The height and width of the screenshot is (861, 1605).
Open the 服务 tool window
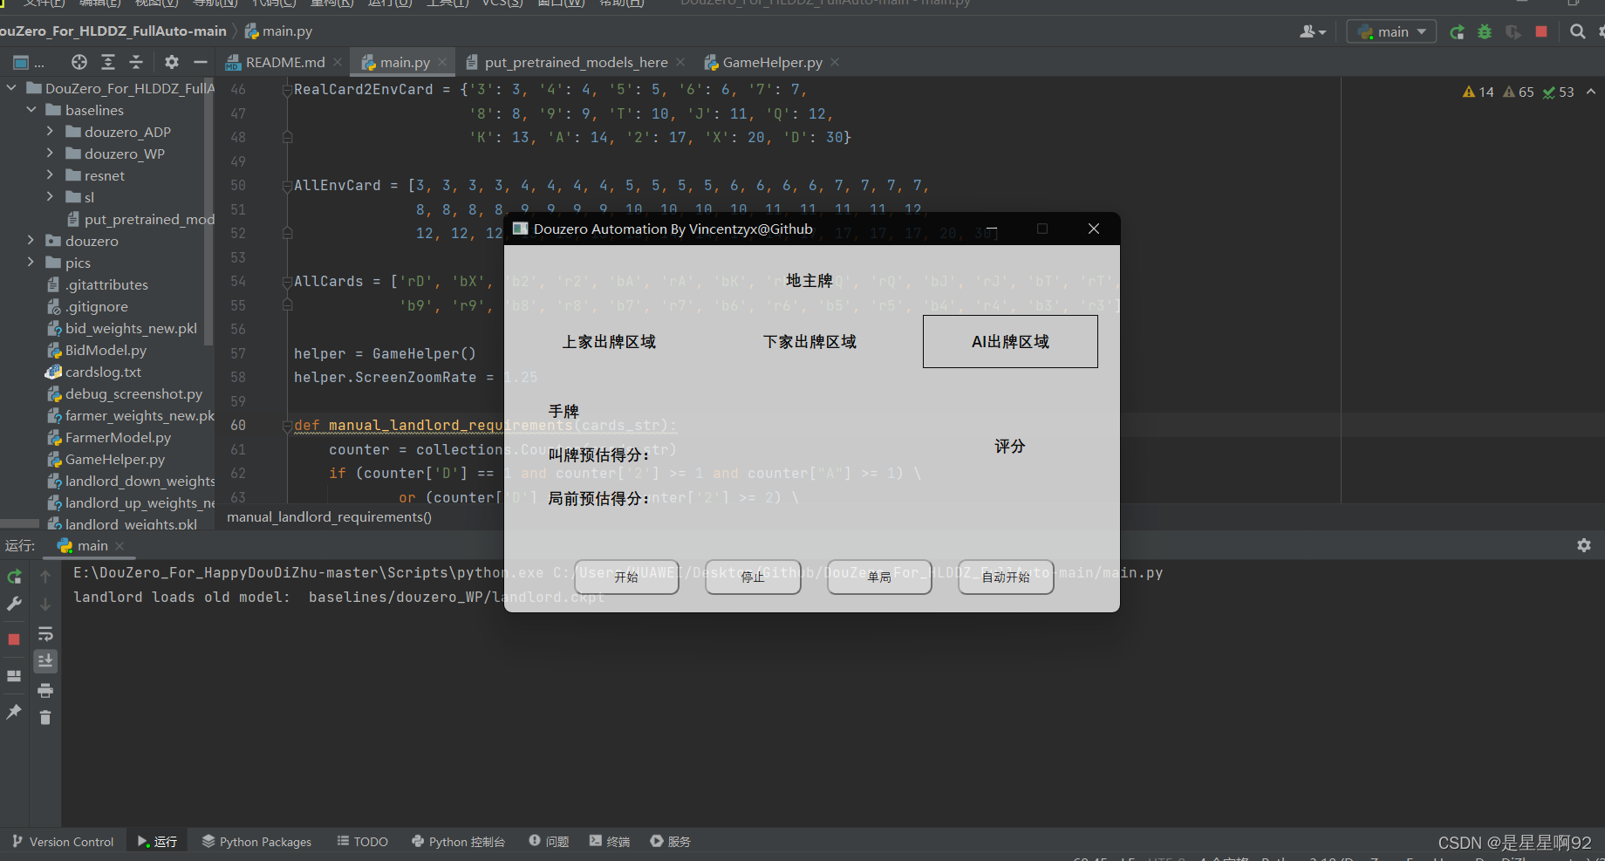tap(670, 842)
